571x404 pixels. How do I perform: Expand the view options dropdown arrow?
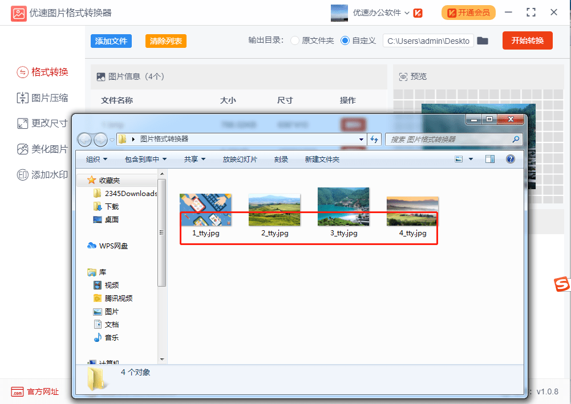coord(471,160)
